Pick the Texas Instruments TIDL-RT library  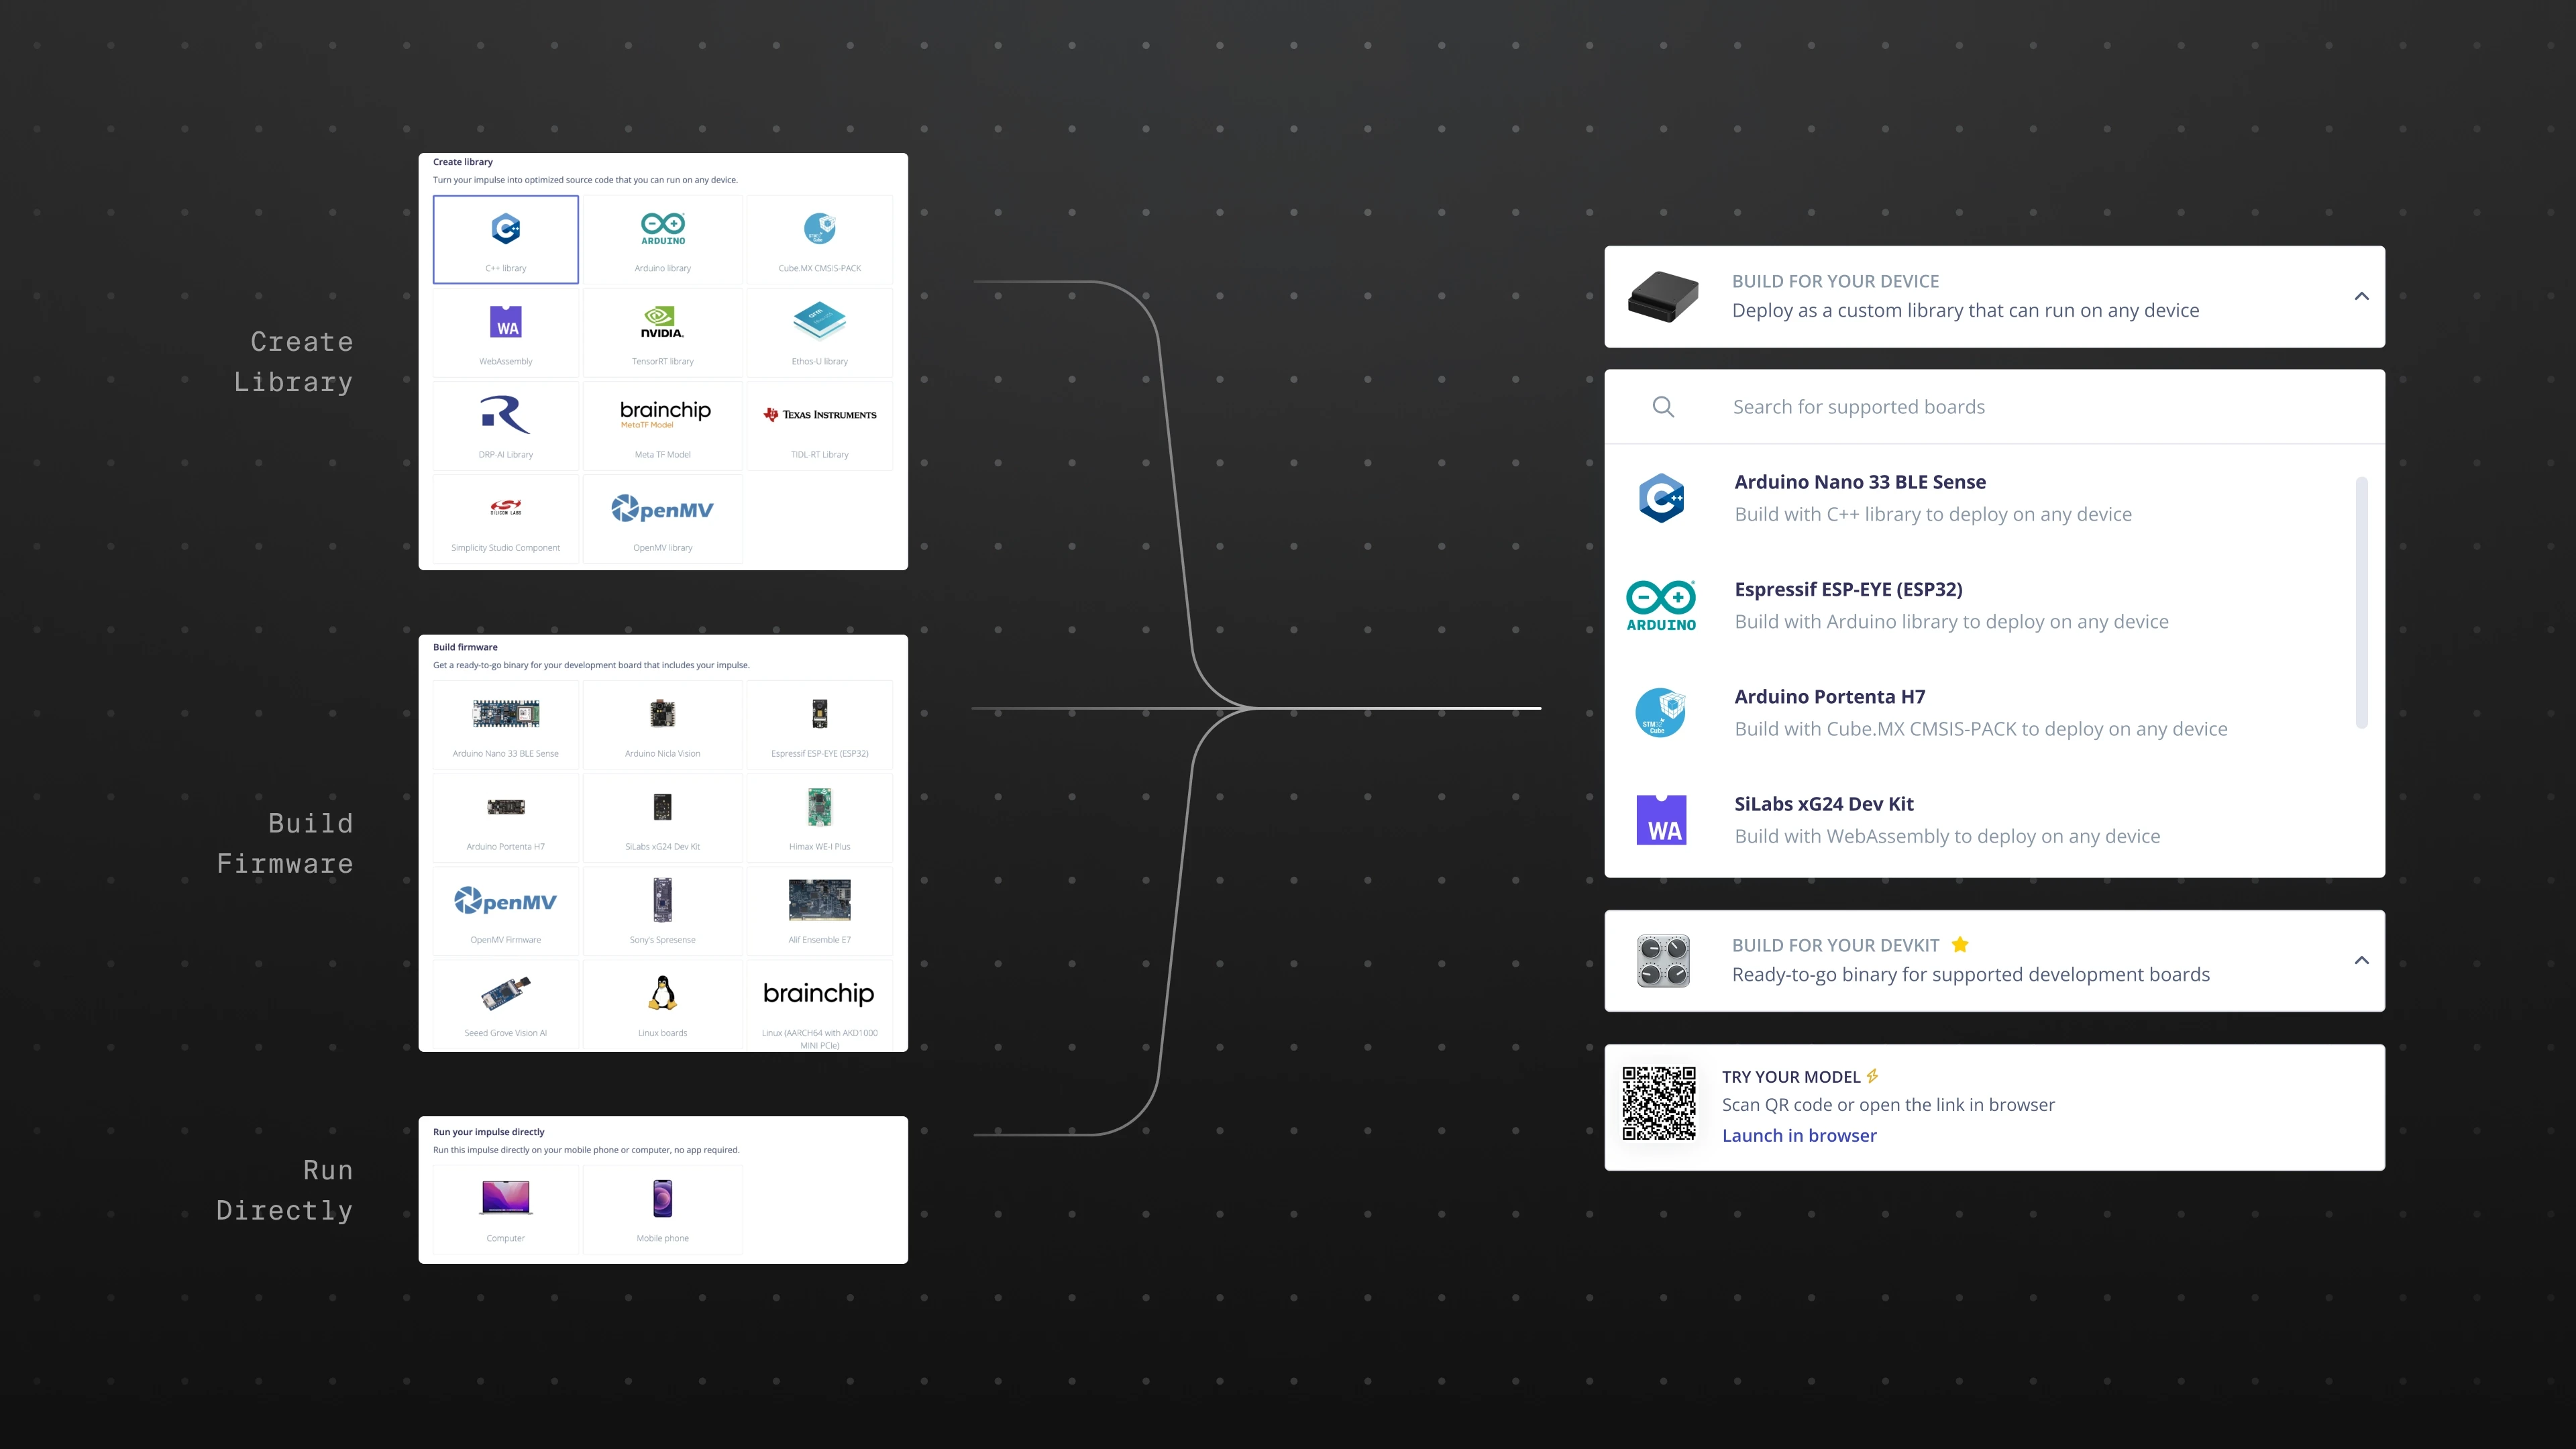(819, 426)
